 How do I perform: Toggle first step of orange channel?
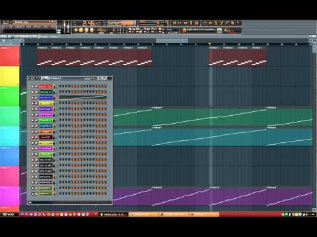(60, 132)
